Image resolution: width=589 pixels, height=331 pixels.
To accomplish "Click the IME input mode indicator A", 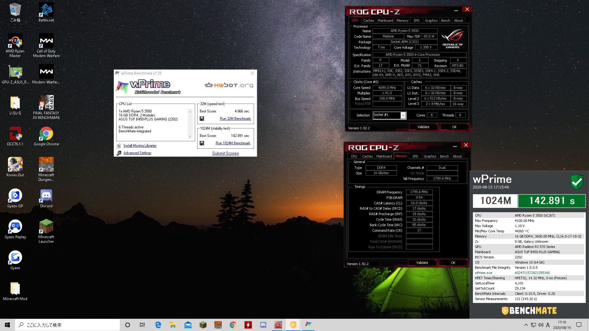I will tap(548, 325).
